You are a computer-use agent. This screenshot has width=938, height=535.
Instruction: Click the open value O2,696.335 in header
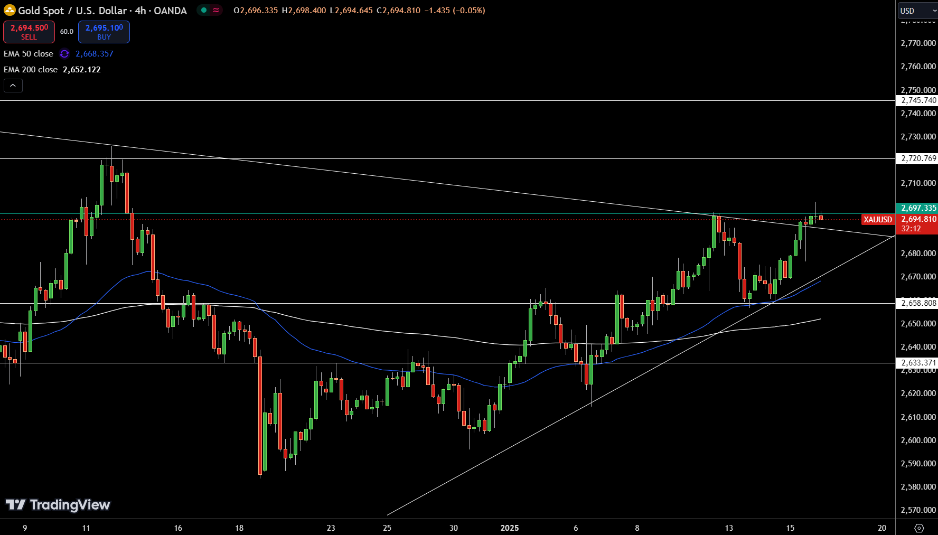256,11
